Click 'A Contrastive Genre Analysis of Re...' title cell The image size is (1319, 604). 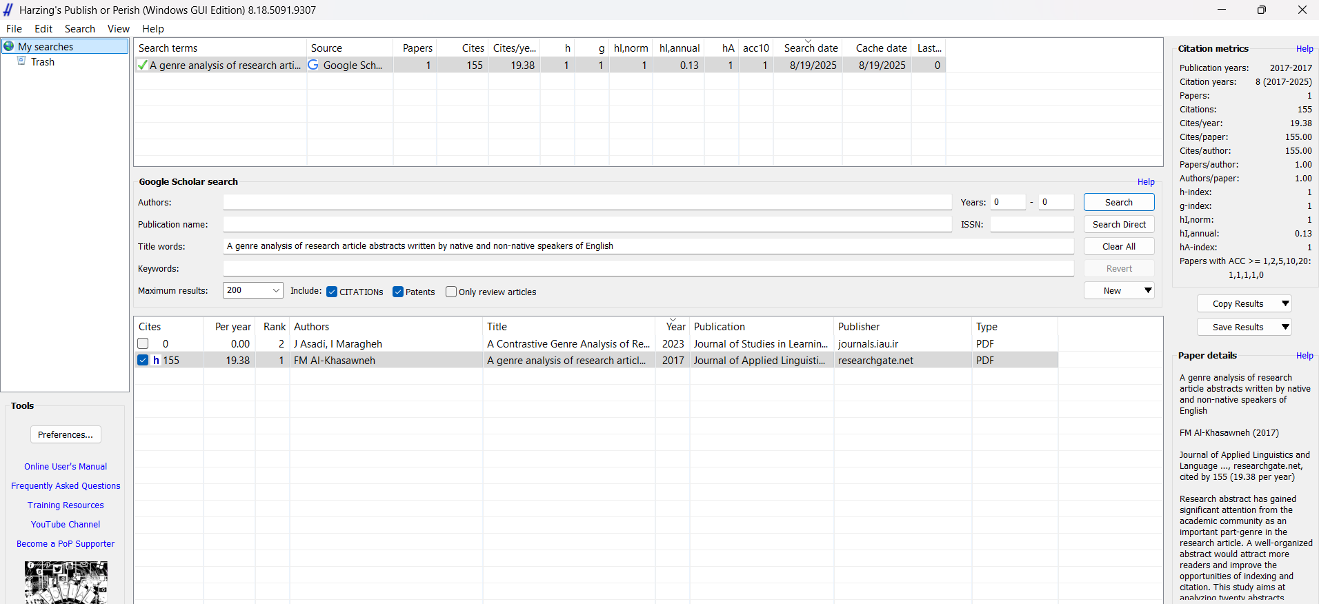tap(568, 343)
